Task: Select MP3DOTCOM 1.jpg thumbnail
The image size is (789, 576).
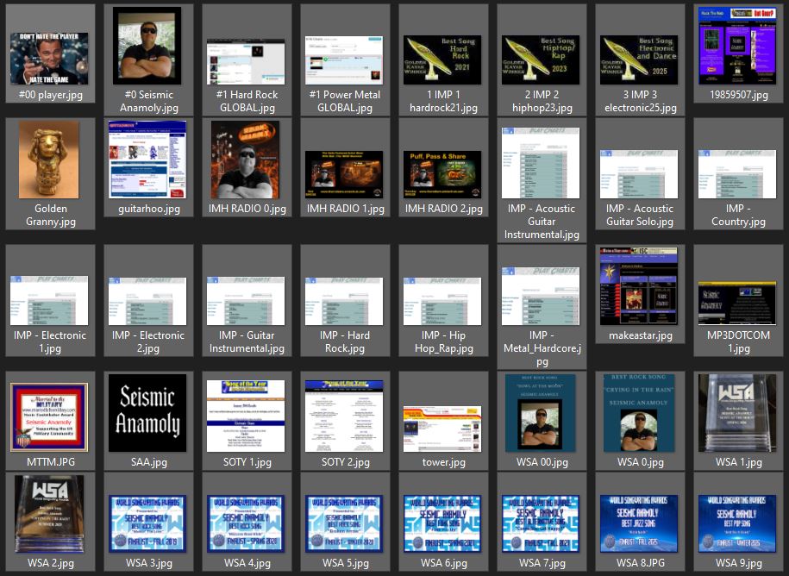Action: click(x=737, y=304)
